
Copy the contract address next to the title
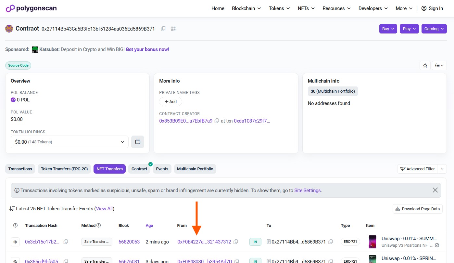(x=163, y=29)
